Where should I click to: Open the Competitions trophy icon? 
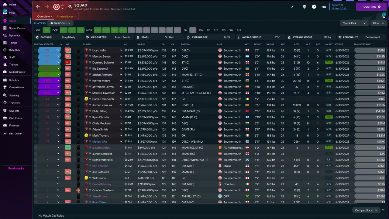tap(5, 87)
